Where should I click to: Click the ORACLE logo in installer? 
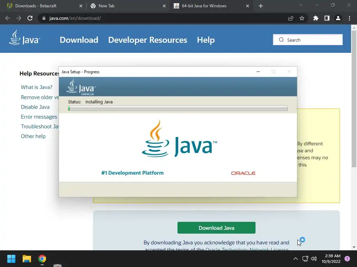(243, 173)
